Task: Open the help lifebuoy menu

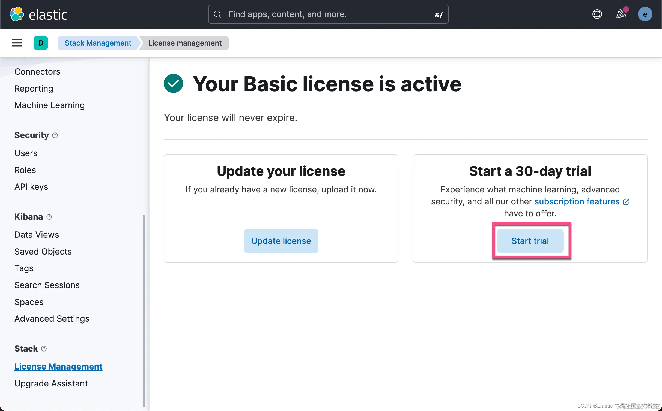Action: pyautogui.click(x=597, y=14)
